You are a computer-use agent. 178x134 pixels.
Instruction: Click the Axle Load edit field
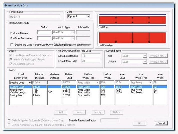tap(122, 82)
